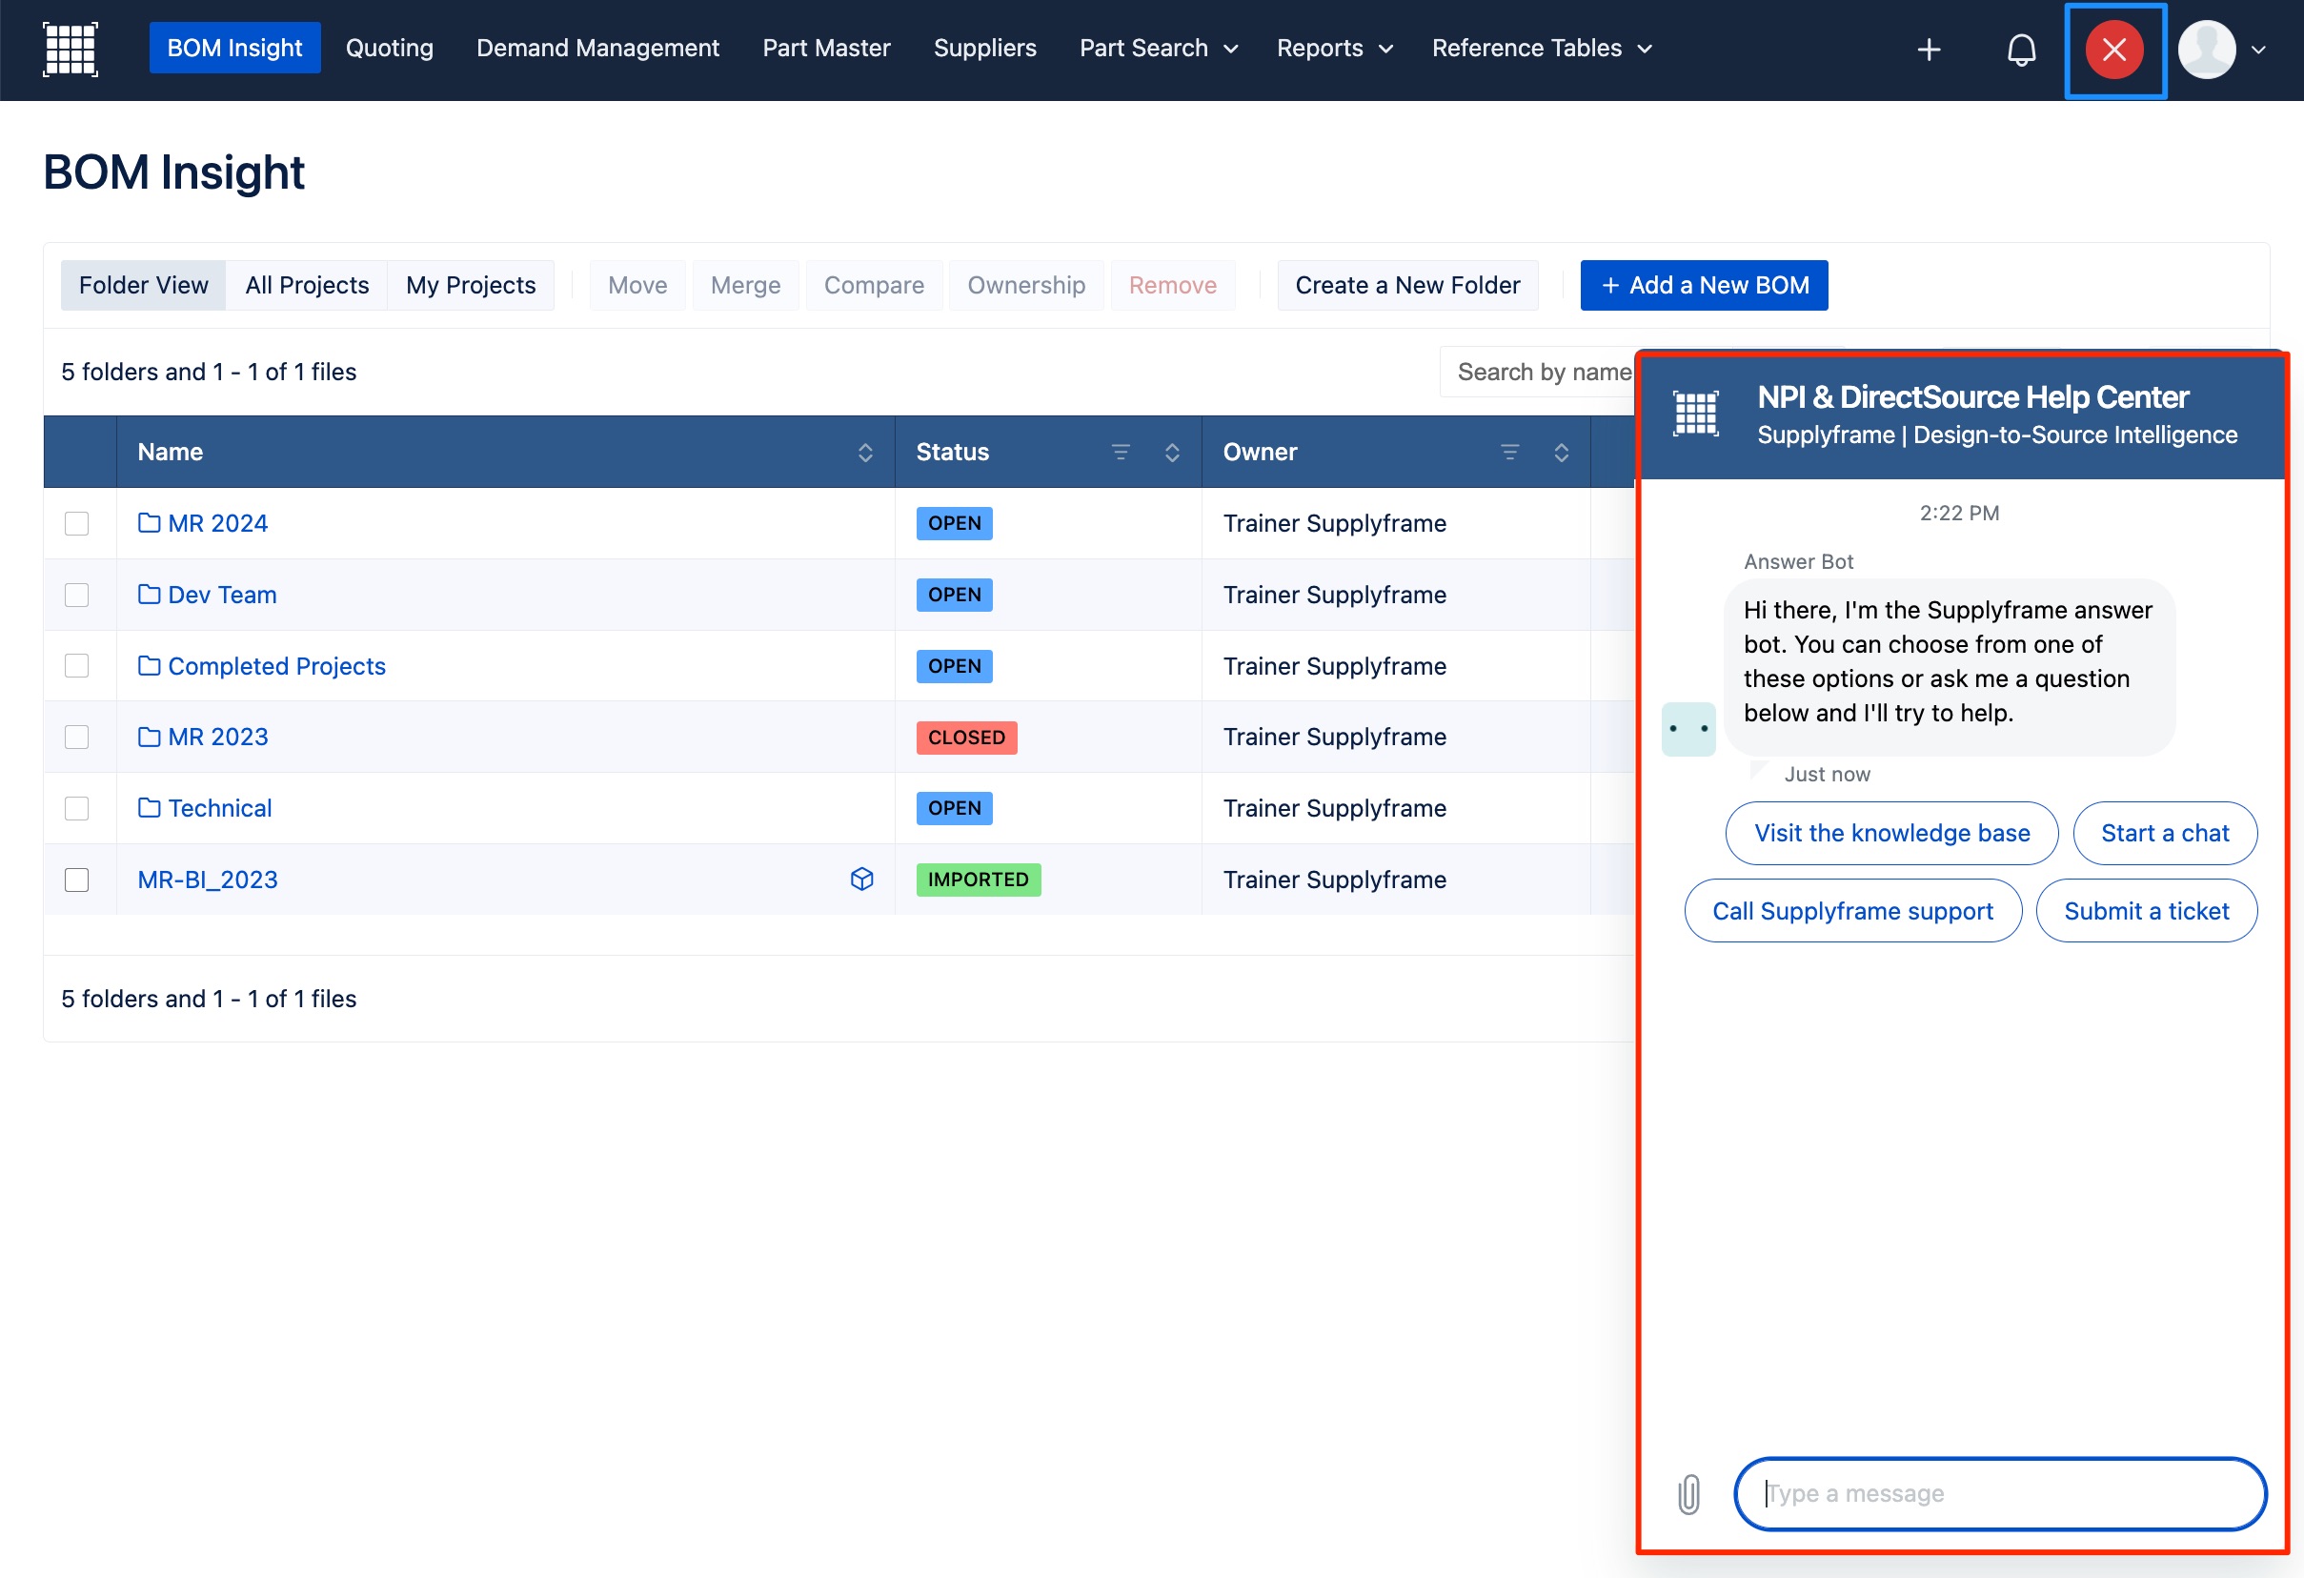2304x1578 pixels.
Task: Click Call Supplyframe support option
Action: [x=1853, y=911]
